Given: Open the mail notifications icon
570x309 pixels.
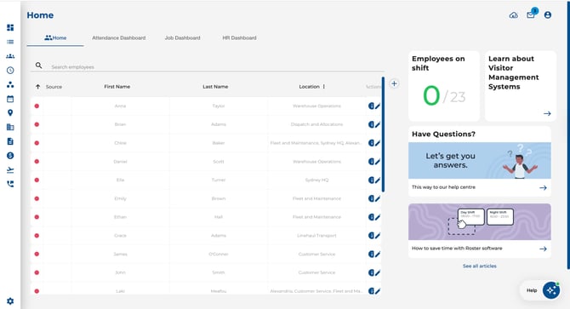Looking at the screenshot, I should click(531, 15).
